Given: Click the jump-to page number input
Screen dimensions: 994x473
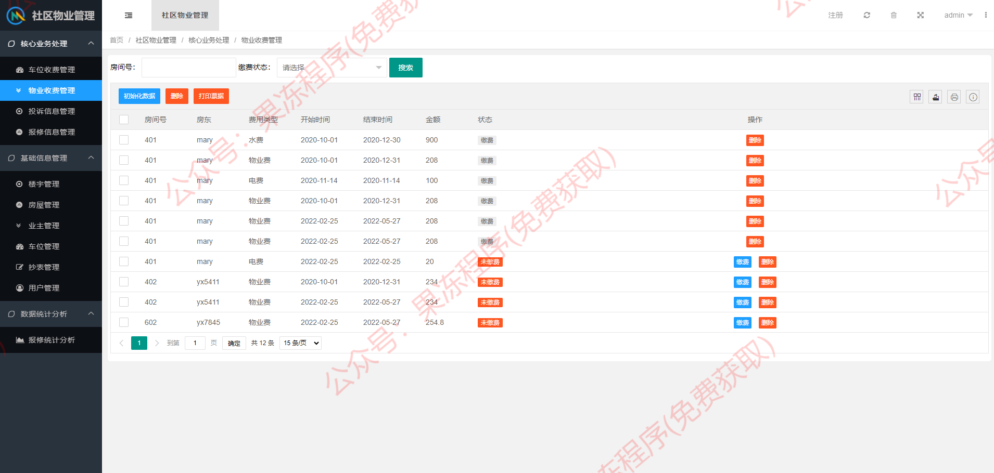Looking at the screenshot, I should tap(195, 343).
